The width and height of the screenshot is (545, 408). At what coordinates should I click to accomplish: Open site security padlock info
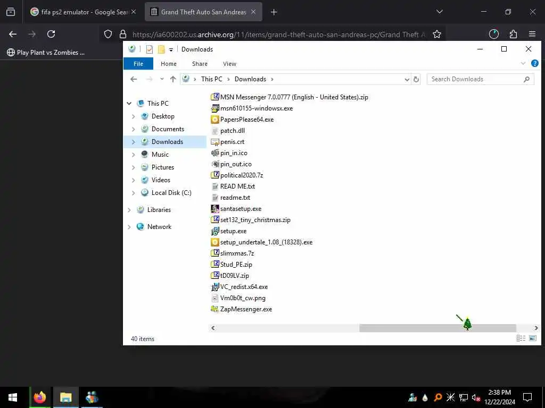[x=123, y=34]
